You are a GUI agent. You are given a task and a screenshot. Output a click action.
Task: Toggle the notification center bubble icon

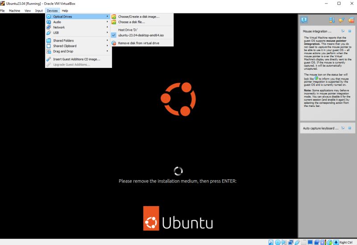[304, 20]
